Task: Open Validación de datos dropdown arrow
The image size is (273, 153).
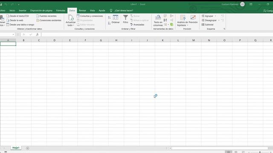Action: pyautogui.click(x=168, y=25)
